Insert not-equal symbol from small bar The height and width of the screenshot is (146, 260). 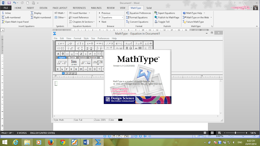click(x=90, y=54)
